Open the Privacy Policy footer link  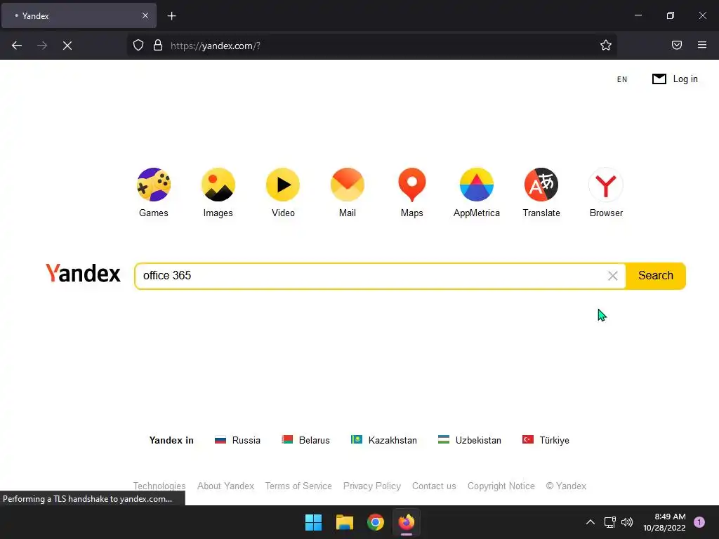[372, 486]
